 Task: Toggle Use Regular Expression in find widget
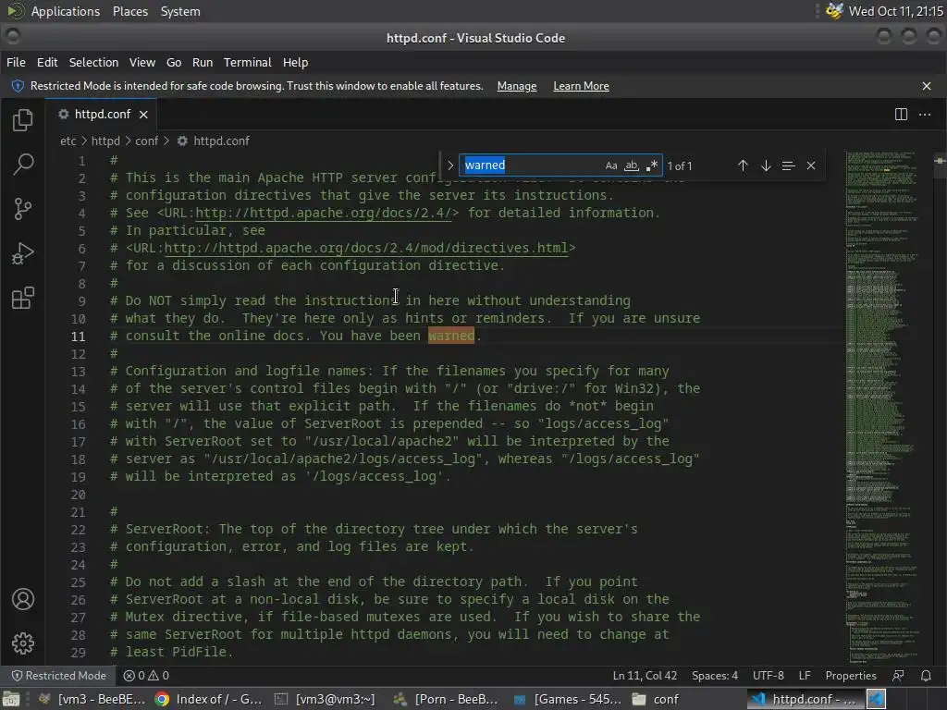click(652, 165)
